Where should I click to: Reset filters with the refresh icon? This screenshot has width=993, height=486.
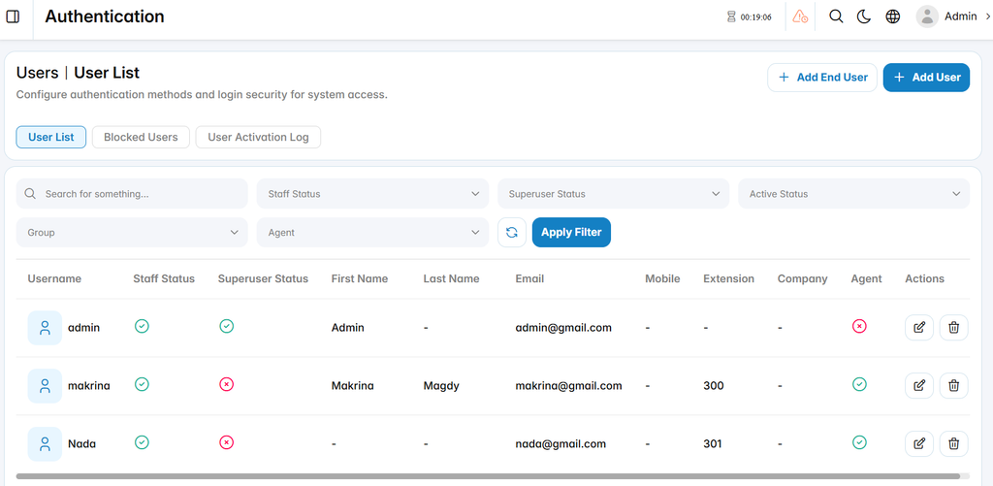[x=512, y=233]
